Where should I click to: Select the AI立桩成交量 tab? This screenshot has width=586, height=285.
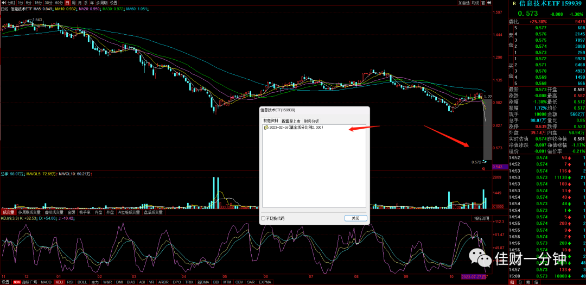click(129, 212)
